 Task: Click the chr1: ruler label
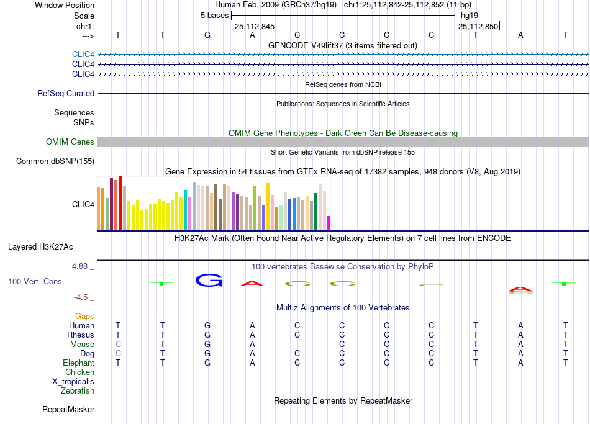(85, 26)
